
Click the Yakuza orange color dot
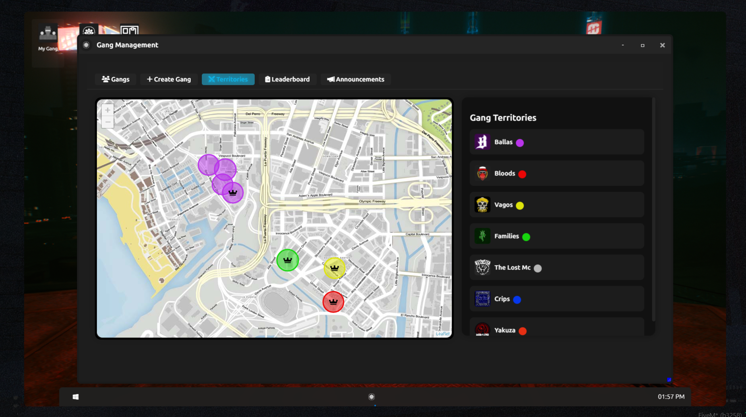[x=523, y=331]
